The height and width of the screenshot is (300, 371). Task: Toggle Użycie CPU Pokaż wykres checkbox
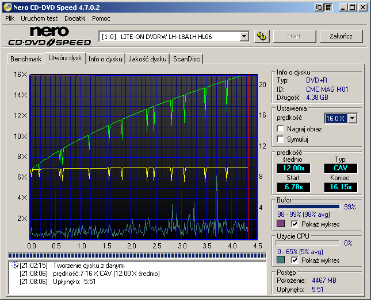pyautogui.click(x=294, y=260)
